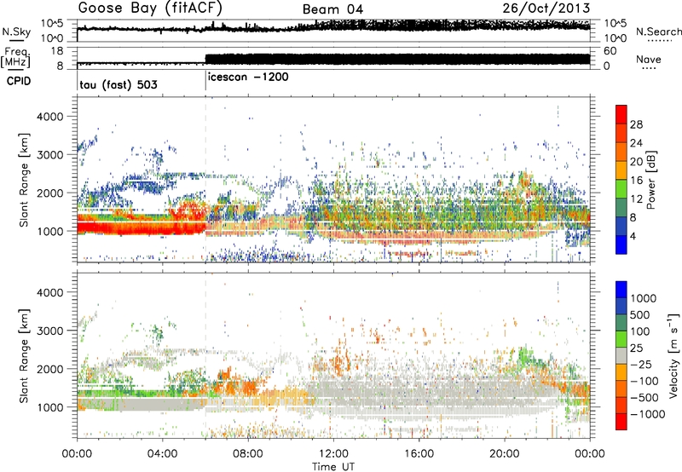Click the 'Freq. [MHz]' axis label
This screenshot has height=472, width=682.
click(x=16, y=57)
